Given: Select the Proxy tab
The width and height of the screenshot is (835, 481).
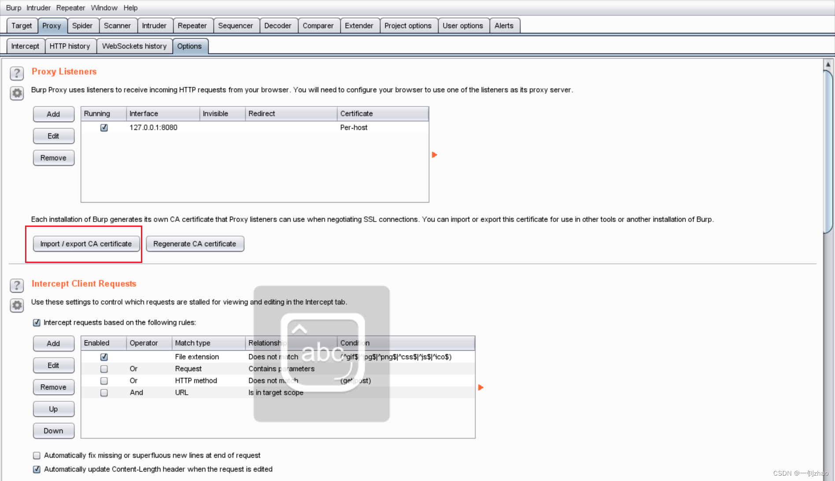Looking at the screenshot, I should 52,26.
